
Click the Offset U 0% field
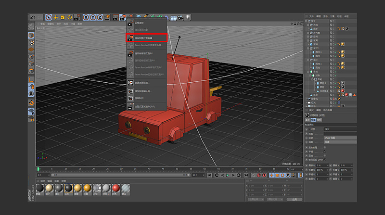click(x=322, y=165)
